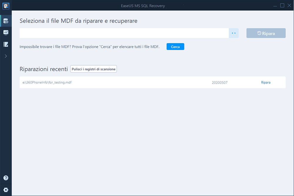Click the main Ripara button
The height and width of the screenshot is (196, 294).
tap(266, 33)
